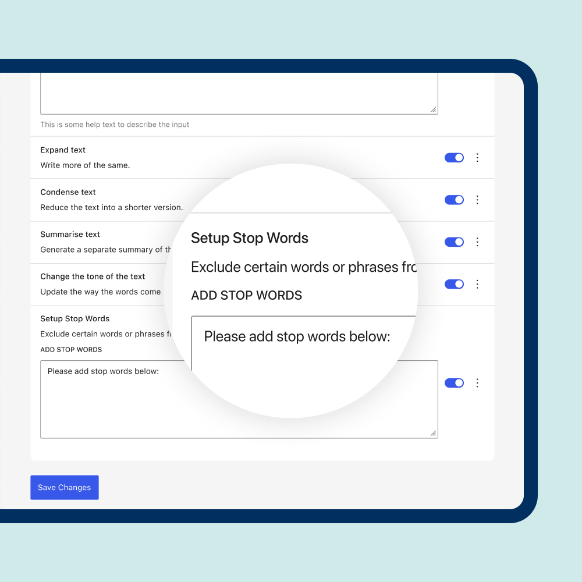Click the small ADD STOP WORDS label in the settings list
The height and width of the screenshot is (582, 582).
click(x=71, y=350)
